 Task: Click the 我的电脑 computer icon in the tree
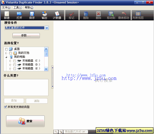[11, 57]
